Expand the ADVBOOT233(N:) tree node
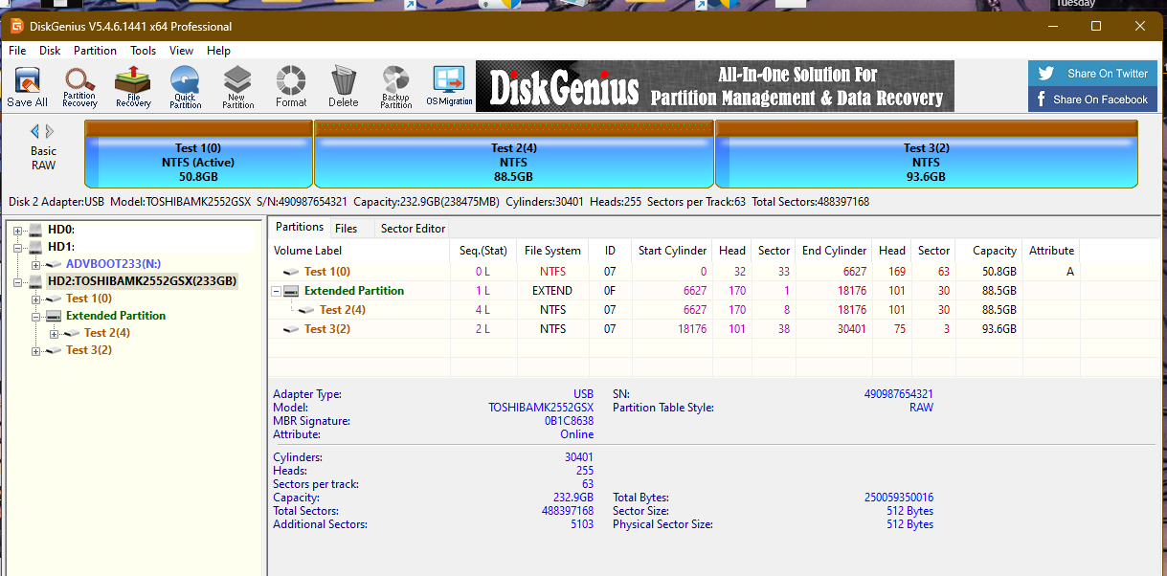This screenshot has width=1167, height=576. [35, 264]
